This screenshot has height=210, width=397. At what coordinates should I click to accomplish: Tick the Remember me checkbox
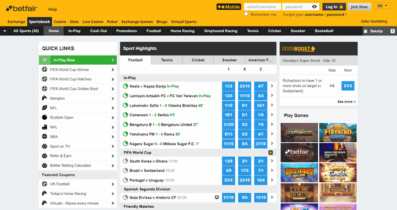[x=246, y=14]
